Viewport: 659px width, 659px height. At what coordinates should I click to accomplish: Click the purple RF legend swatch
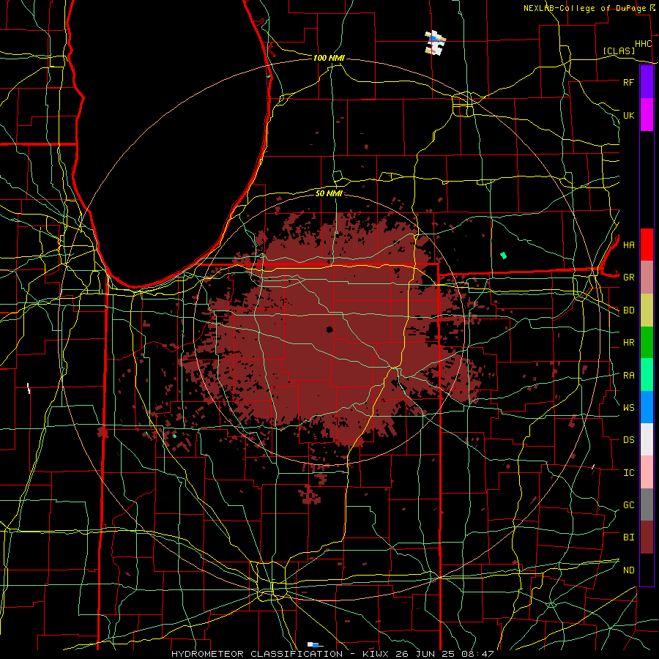point(647,82)
